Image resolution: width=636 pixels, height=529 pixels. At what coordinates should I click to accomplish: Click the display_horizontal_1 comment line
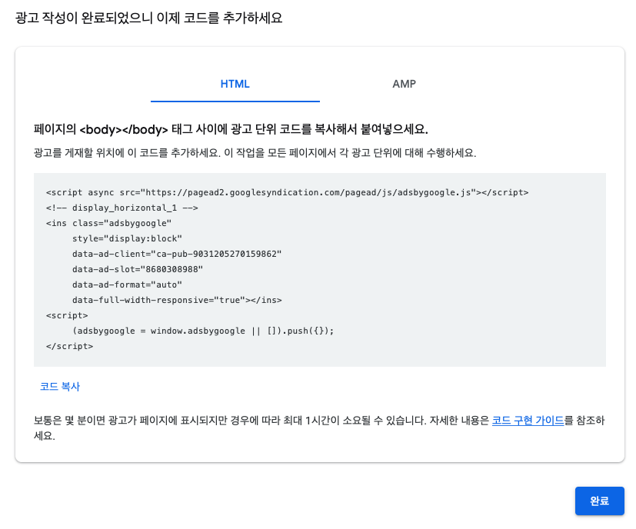coord(122,208)
